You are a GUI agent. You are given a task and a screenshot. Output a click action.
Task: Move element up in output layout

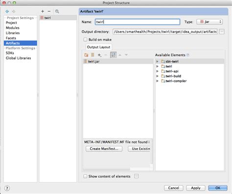coord(120,55)
